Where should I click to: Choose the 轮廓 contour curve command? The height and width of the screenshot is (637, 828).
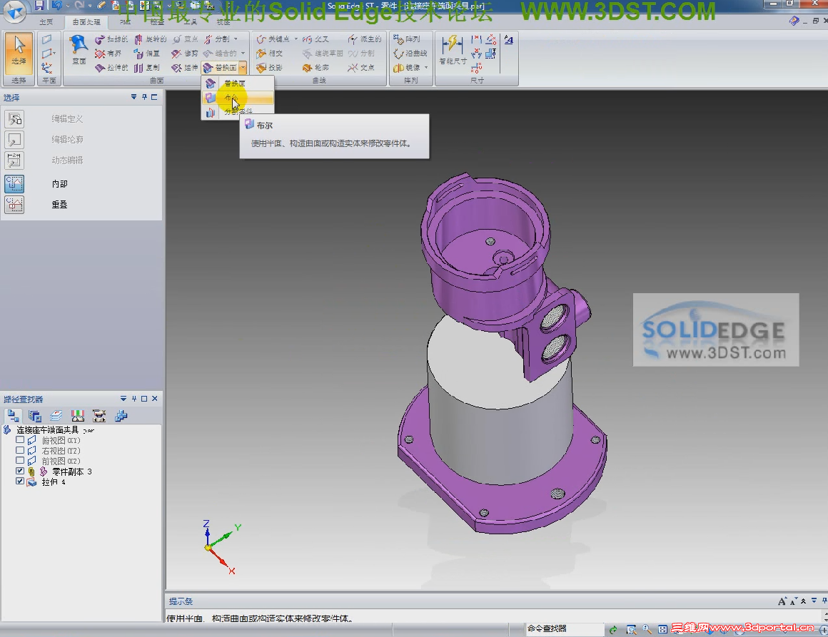click(315, 68)
